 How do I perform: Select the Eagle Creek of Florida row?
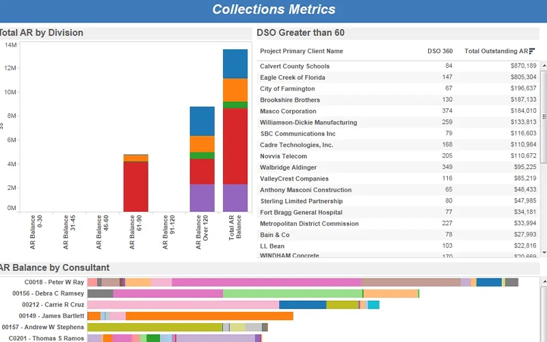click(x=399, y=77)
